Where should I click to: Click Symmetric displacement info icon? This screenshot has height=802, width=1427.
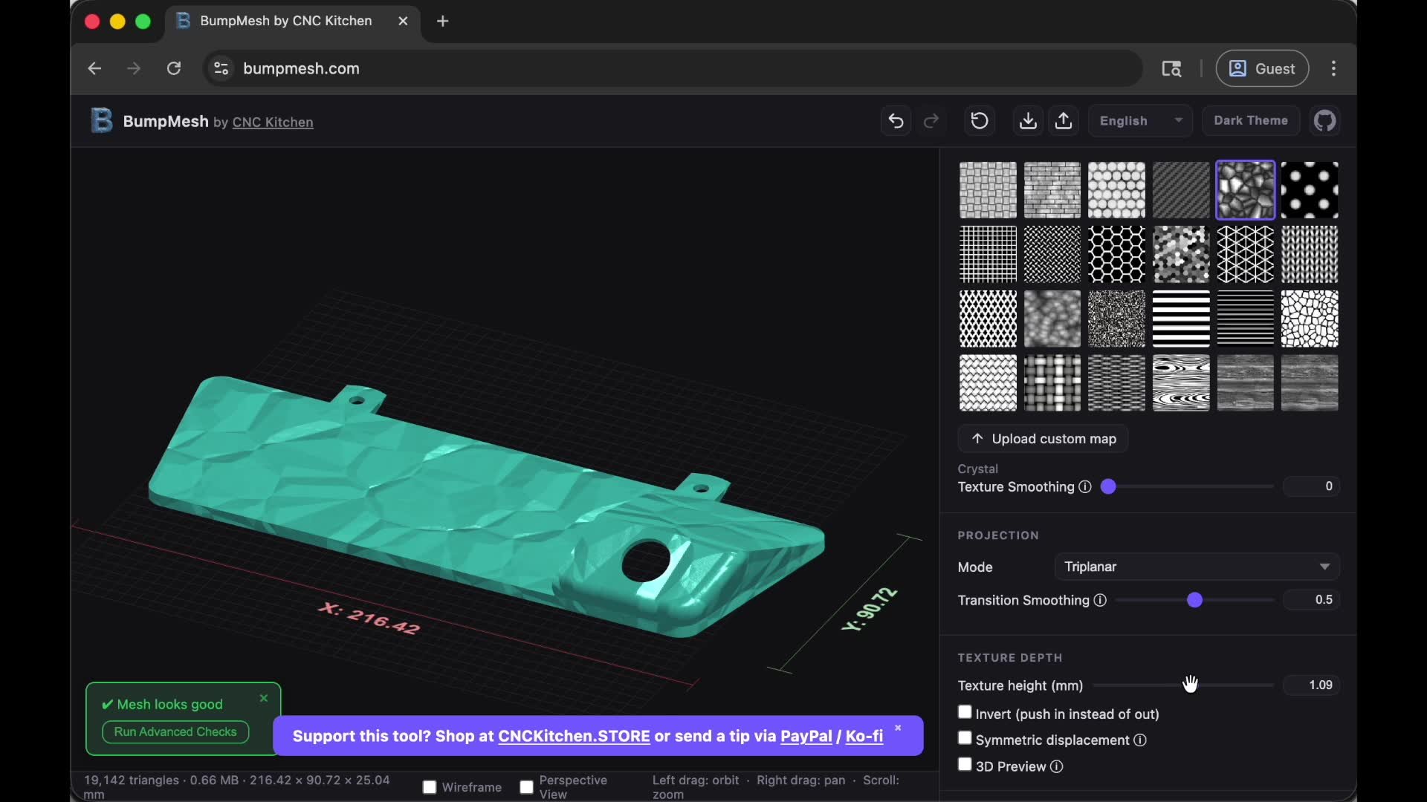click(x=1140, y=740)
